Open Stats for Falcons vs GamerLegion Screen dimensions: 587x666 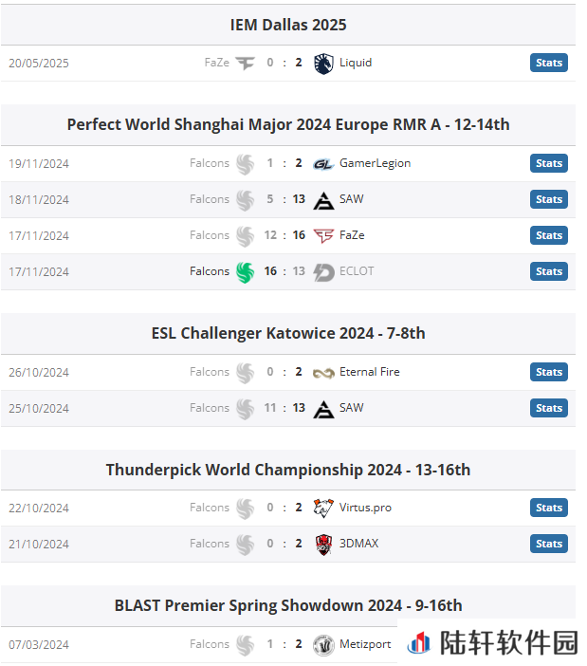[548, 163]
